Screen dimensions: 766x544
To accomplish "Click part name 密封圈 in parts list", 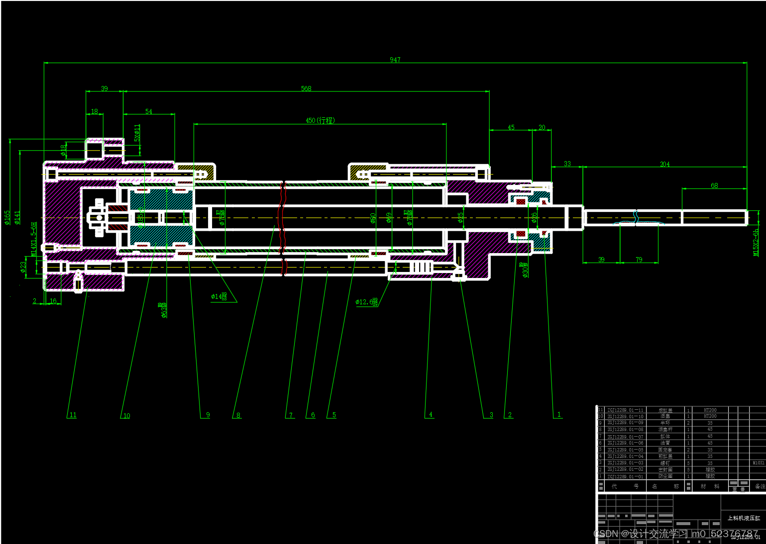I will [x=665, y=469].
